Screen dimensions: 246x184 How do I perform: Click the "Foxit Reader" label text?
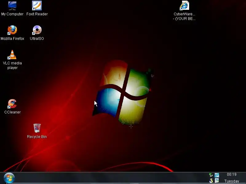(x=37, y=14)
